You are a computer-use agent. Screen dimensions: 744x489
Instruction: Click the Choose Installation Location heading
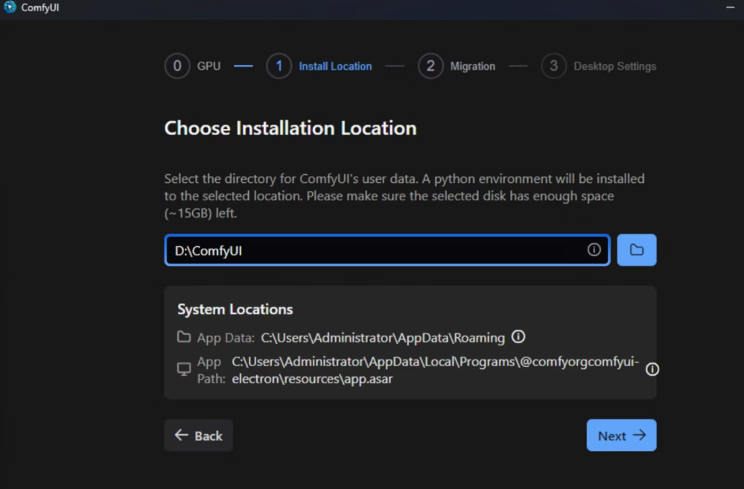290,128
